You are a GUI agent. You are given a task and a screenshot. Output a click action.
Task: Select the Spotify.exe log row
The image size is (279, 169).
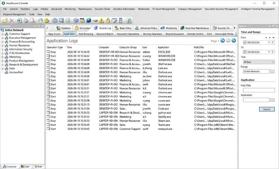141,117
